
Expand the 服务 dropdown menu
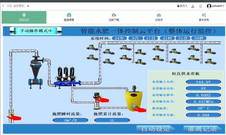pyautogui.click(x=182, y=6)
